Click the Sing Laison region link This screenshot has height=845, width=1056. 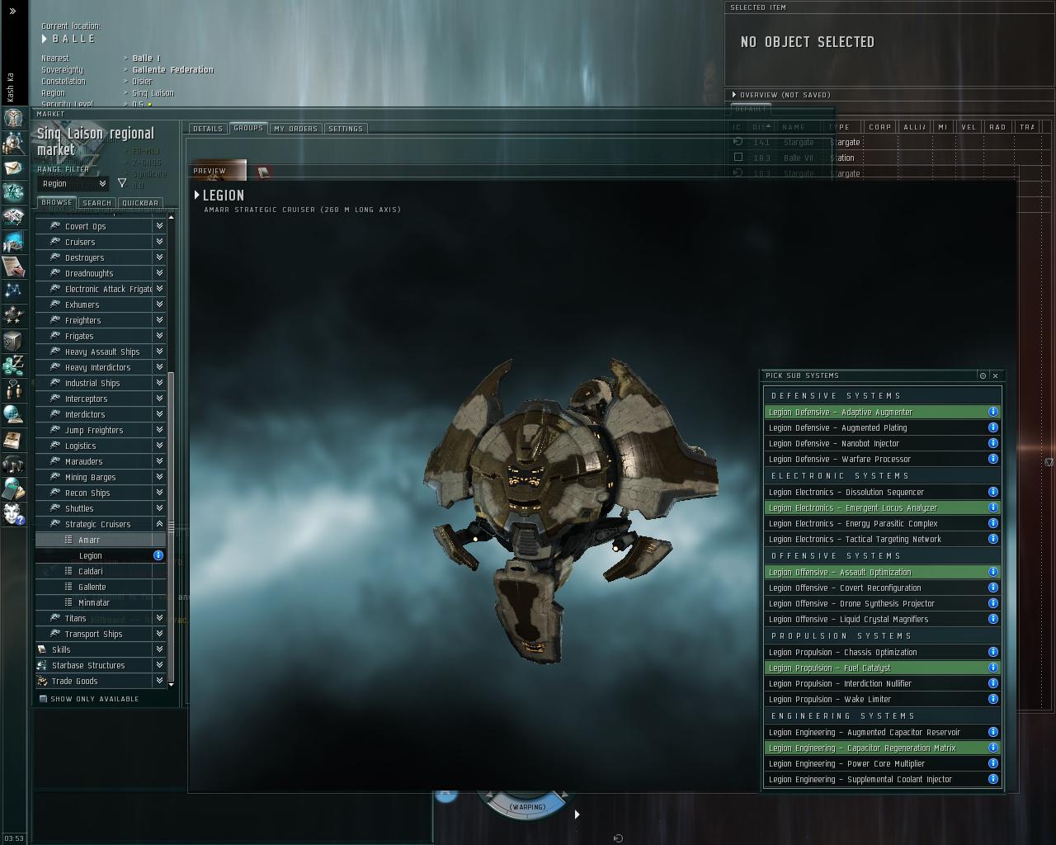pyautogui.click(x=153, y=93)
